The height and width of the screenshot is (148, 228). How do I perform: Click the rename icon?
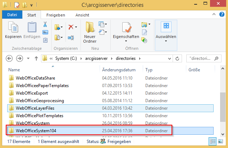(71, 38)
